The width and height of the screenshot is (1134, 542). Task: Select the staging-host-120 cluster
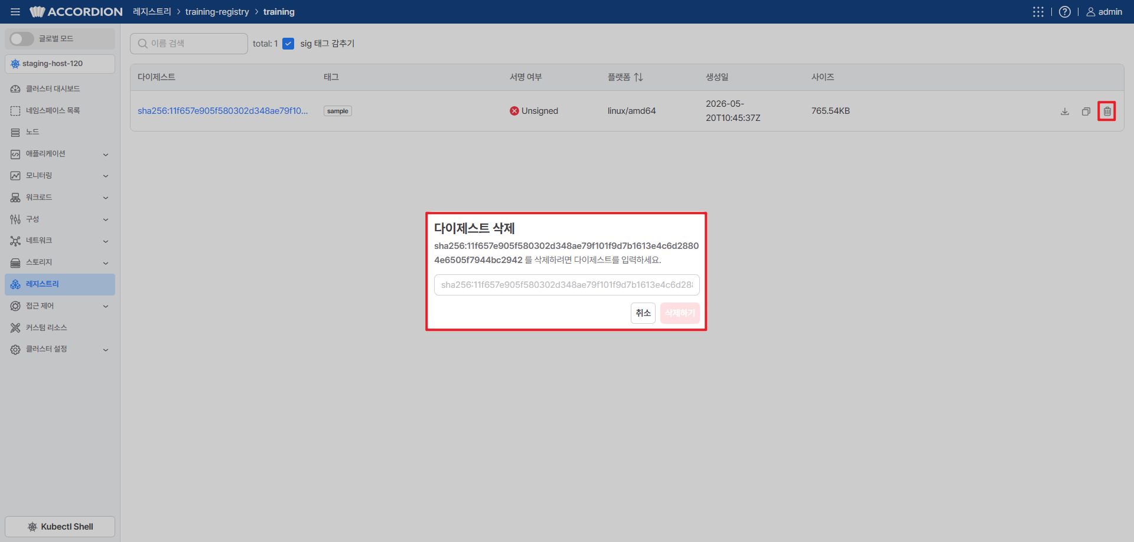[x=60, y=64]
